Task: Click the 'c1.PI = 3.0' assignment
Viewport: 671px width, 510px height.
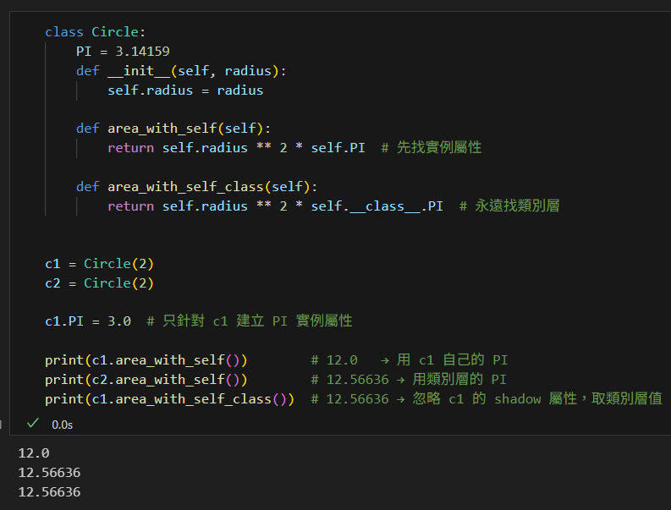Action: click(x=88, y=321)
